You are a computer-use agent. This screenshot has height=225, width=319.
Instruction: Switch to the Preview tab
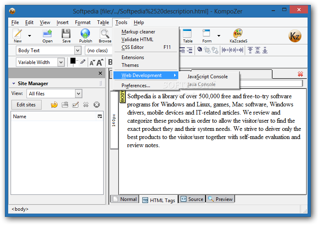point(220,199)
